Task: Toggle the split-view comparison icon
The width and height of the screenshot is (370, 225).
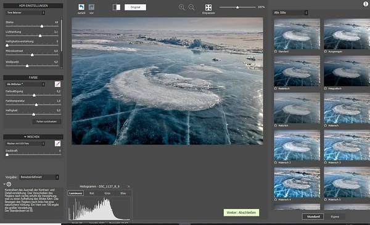Action: (x=117, y=7)
